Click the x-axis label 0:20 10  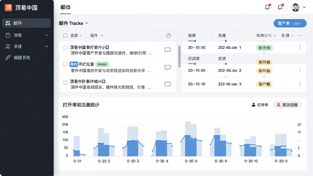[251, 161]
